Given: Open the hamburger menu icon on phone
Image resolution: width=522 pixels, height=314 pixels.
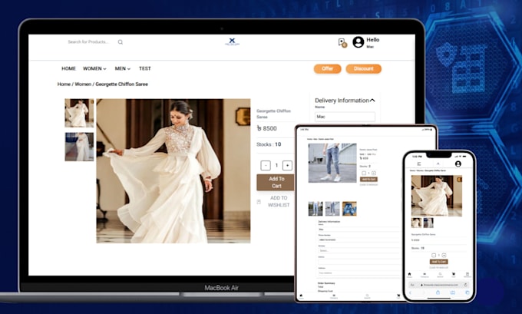Looking at the screenshot, I should (419, 164).
